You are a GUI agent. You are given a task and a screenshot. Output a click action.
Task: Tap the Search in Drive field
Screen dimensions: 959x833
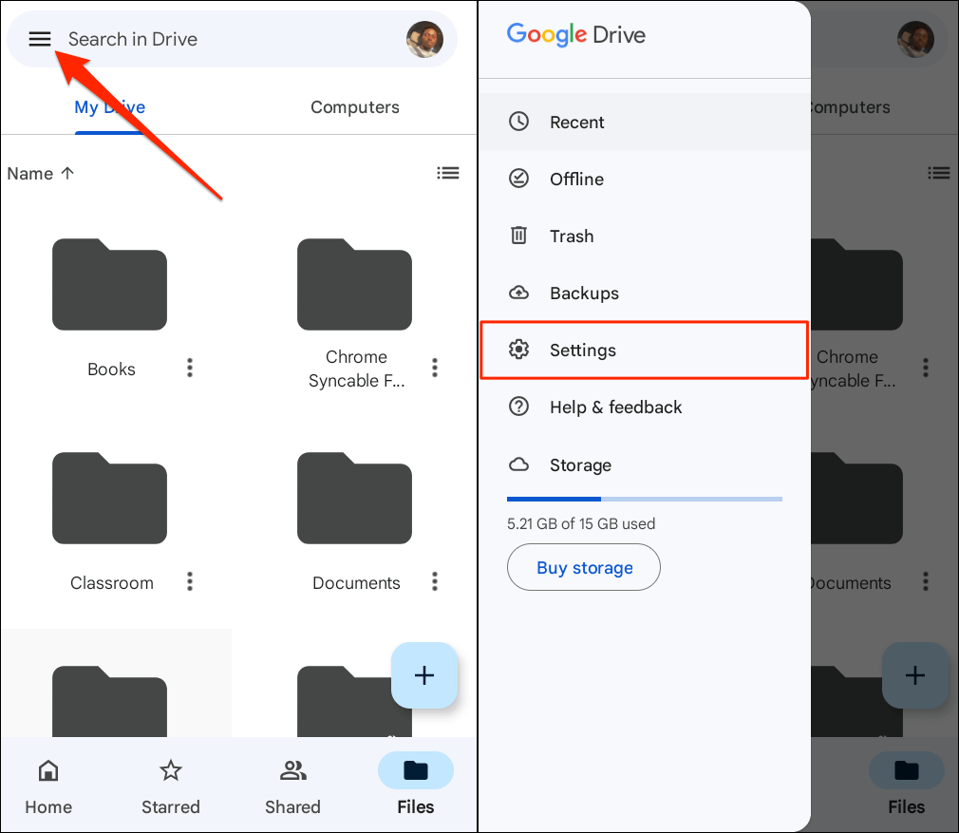click(x=228, y=39)
